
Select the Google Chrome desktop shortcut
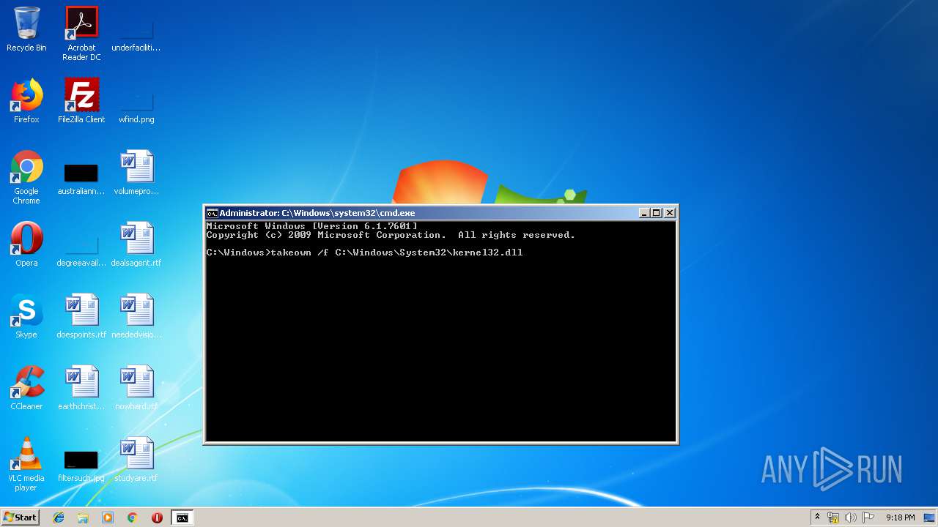point(26,177)
